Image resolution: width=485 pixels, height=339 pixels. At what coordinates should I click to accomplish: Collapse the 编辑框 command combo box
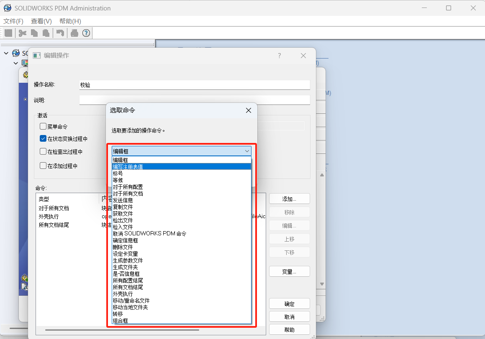coord(181,151)
